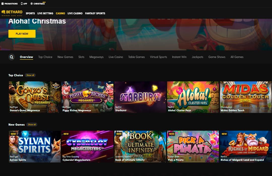Click Cyberslot Megaclusters game tile
The image size is (272, 176).
click(87, 146)
